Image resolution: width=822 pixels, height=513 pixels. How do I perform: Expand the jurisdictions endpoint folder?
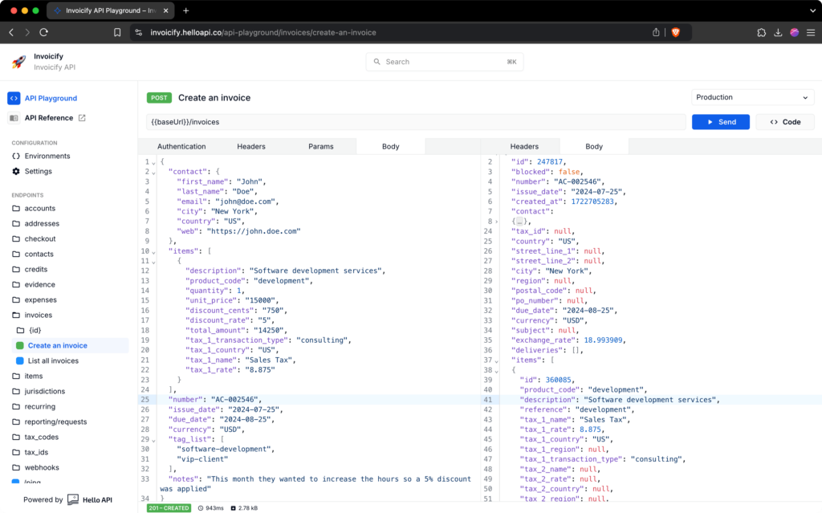(x=45, y=391)
